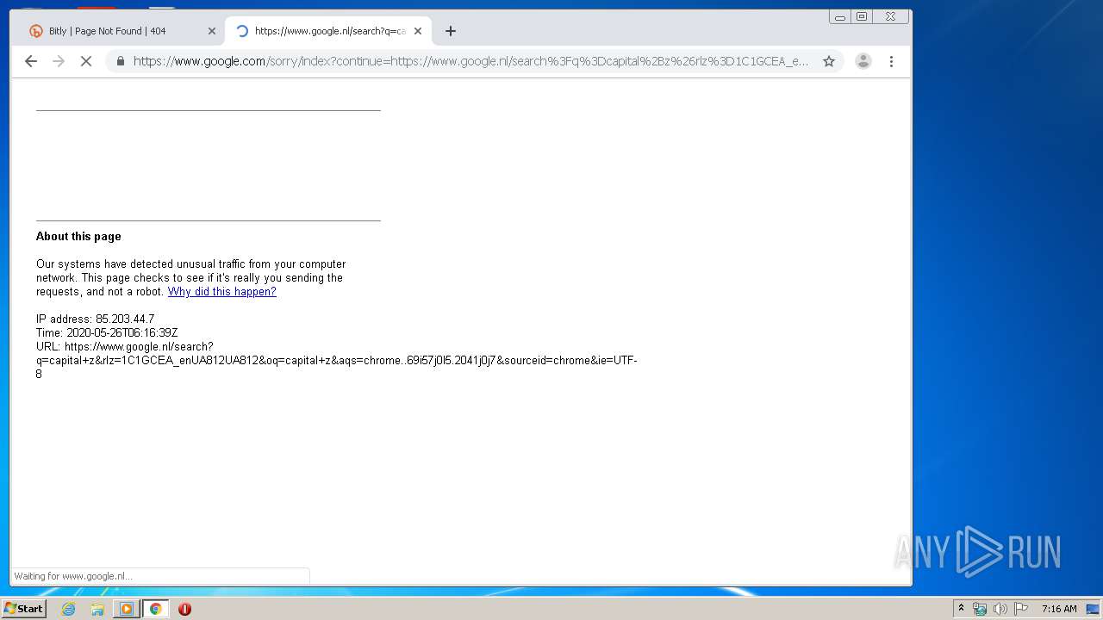1103x620 pixels.
Task: Click the 7:16 AM taskbar clock
Action: click(x=1059, y=609)
